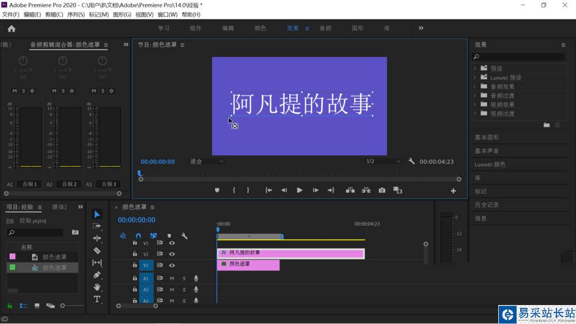Open the 1/2 playback resolution dropdown
Screen dimensions: 576x324
(x=382, y=161)
